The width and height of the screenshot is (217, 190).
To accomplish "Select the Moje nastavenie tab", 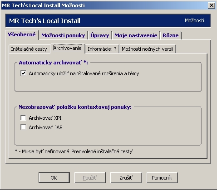I will click(x=136, y=35).
